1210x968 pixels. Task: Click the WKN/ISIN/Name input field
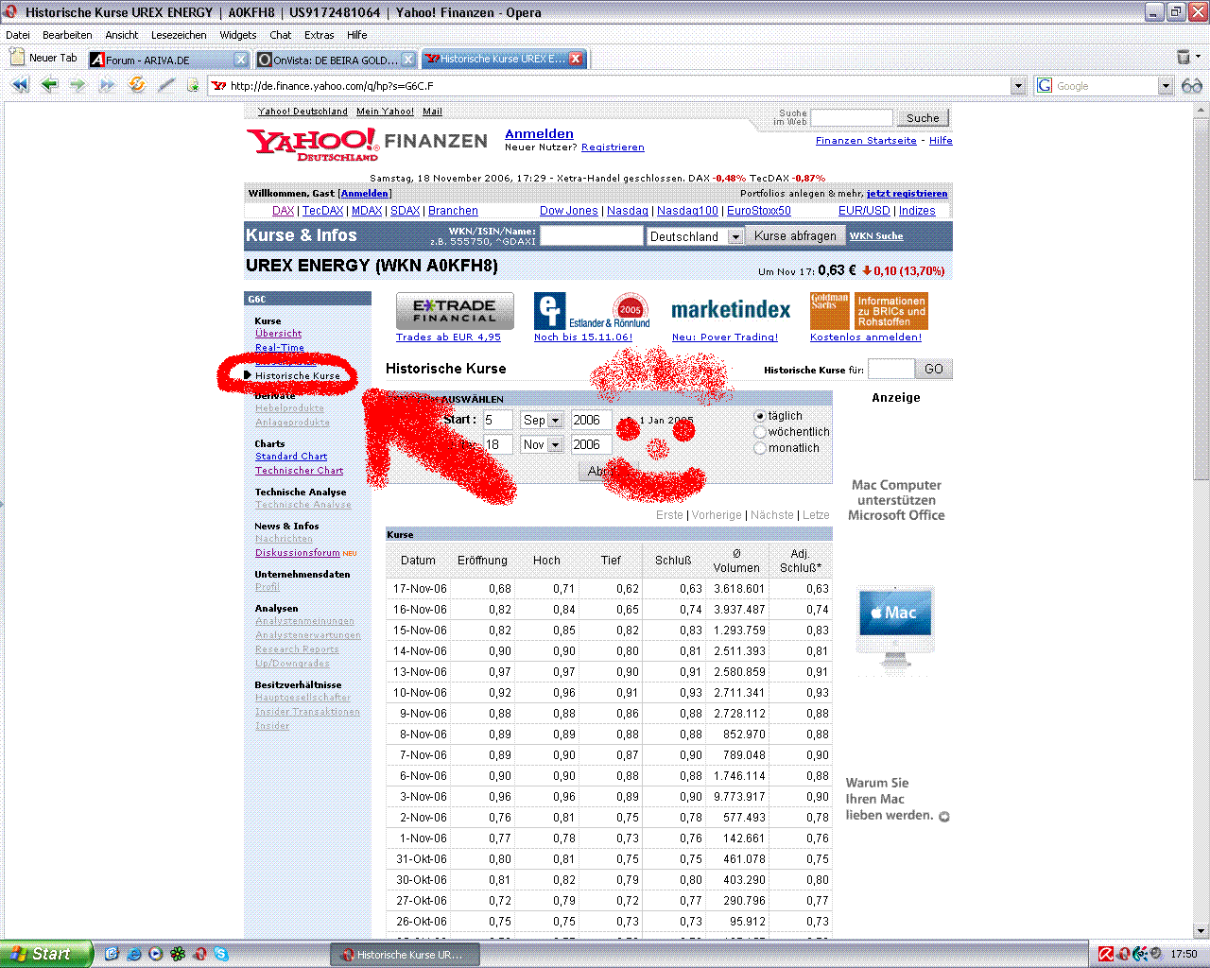(x=592, y=236)
